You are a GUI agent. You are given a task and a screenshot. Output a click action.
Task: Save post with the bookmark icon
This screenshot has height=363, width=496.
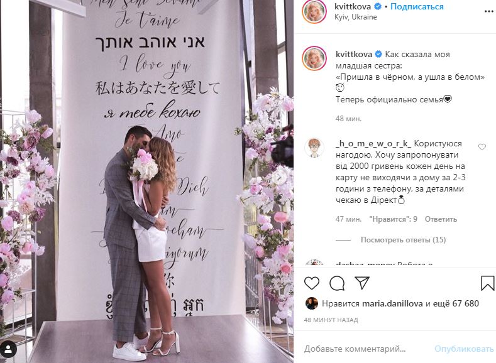coord(487,283)
